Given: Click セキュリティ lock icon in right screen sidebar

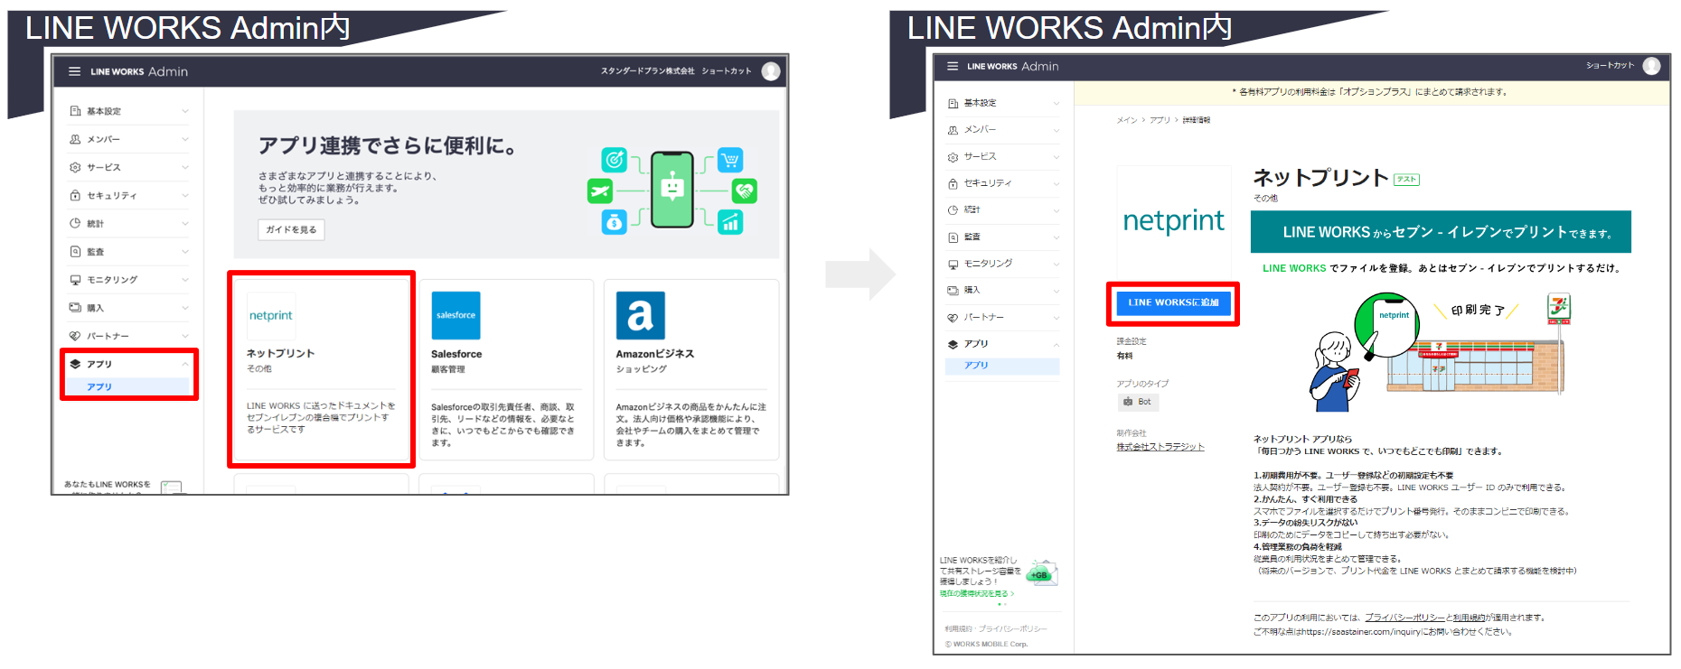Looking at the screenshot, I should (953, 183).
